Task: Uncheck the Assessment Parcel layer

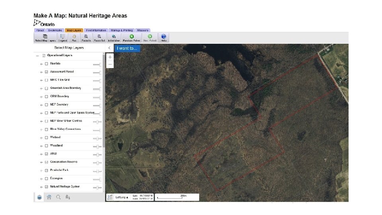Action: 47,72
